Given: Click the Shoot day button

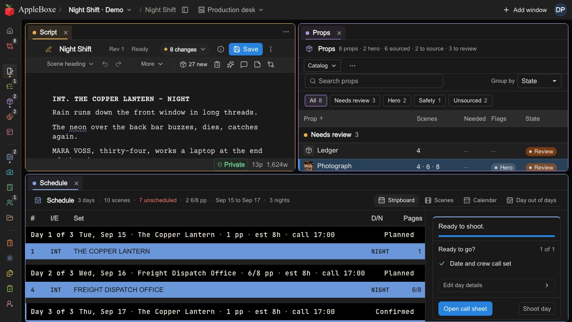Looking at the screenshot, I should click(x=537, y=309).
